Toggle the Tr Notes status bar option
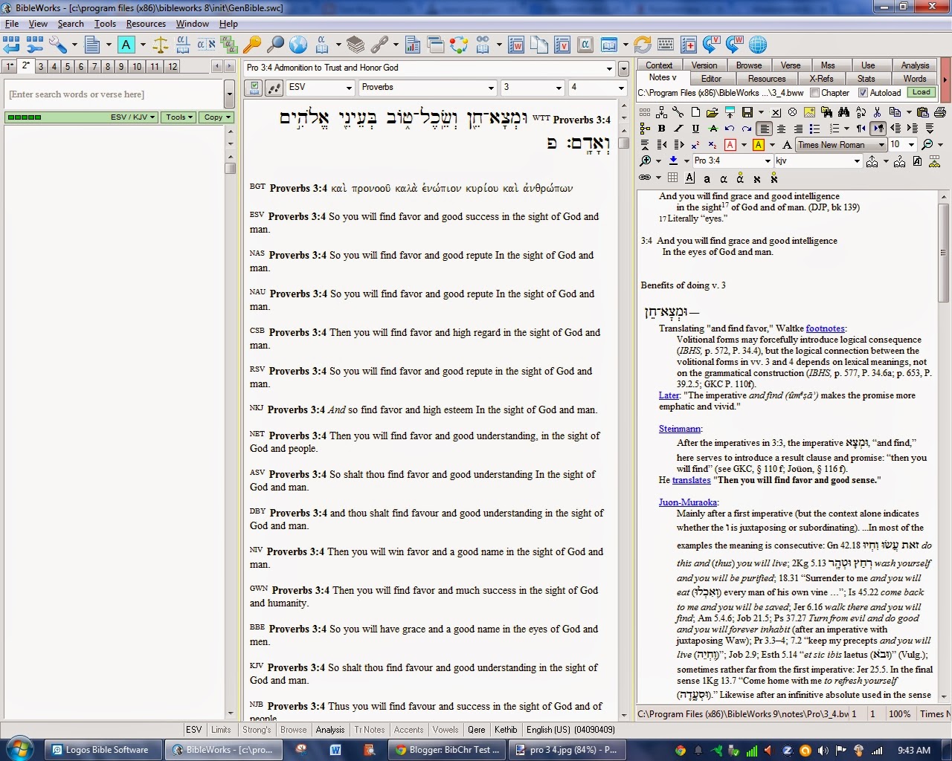This screenshot has height=761, width=952. (x=370, y=730)
